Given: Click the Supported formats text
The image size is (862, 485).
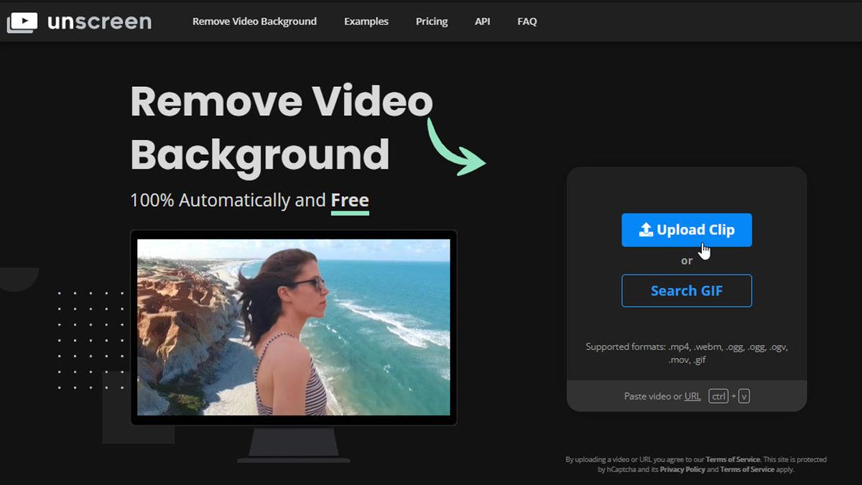Looking at the screenshot, I should coord(686,353).
